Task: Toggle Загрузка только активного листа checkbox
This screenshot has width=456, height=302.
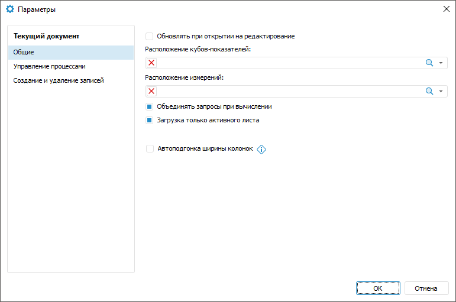Action: pos(150,120)
